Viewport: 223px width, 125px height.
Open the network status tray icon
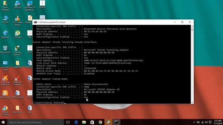pos(202,122)
